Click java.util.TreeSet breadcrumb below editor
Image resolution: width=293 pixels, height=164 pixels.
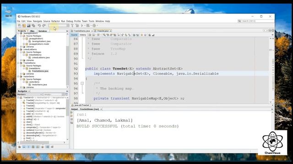[81, 105]
